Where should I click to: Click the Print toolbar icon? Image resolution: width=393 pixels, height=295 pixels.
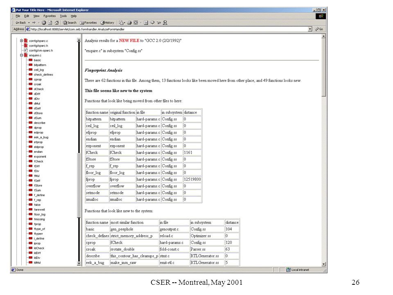pyautogui.click(x=129, y=23)
